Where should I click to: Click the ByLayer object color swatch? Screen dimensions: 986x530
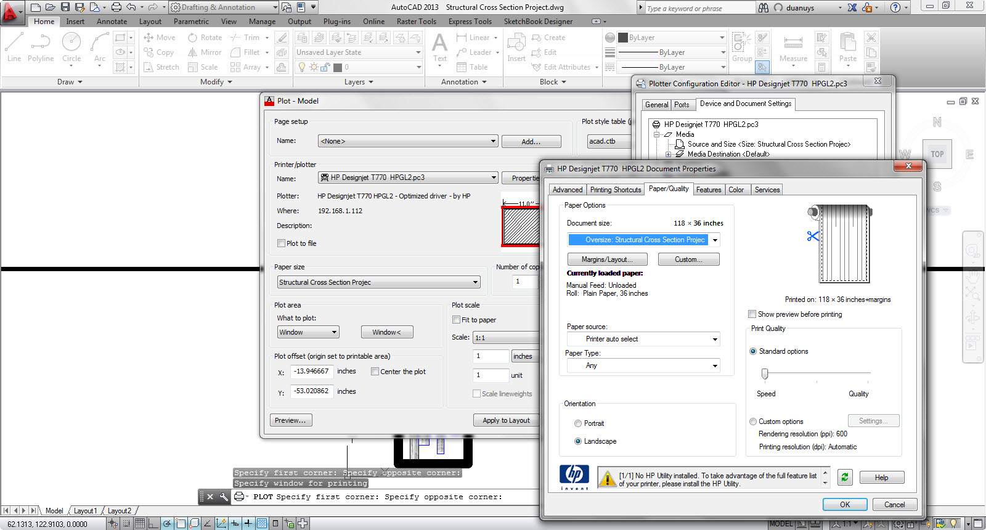pos(623,38)
